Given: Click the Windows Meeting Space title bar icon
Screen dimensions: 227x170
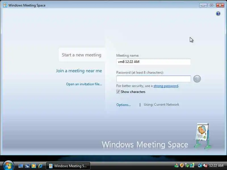Looking at the screenshot, I should click(5, 5).
